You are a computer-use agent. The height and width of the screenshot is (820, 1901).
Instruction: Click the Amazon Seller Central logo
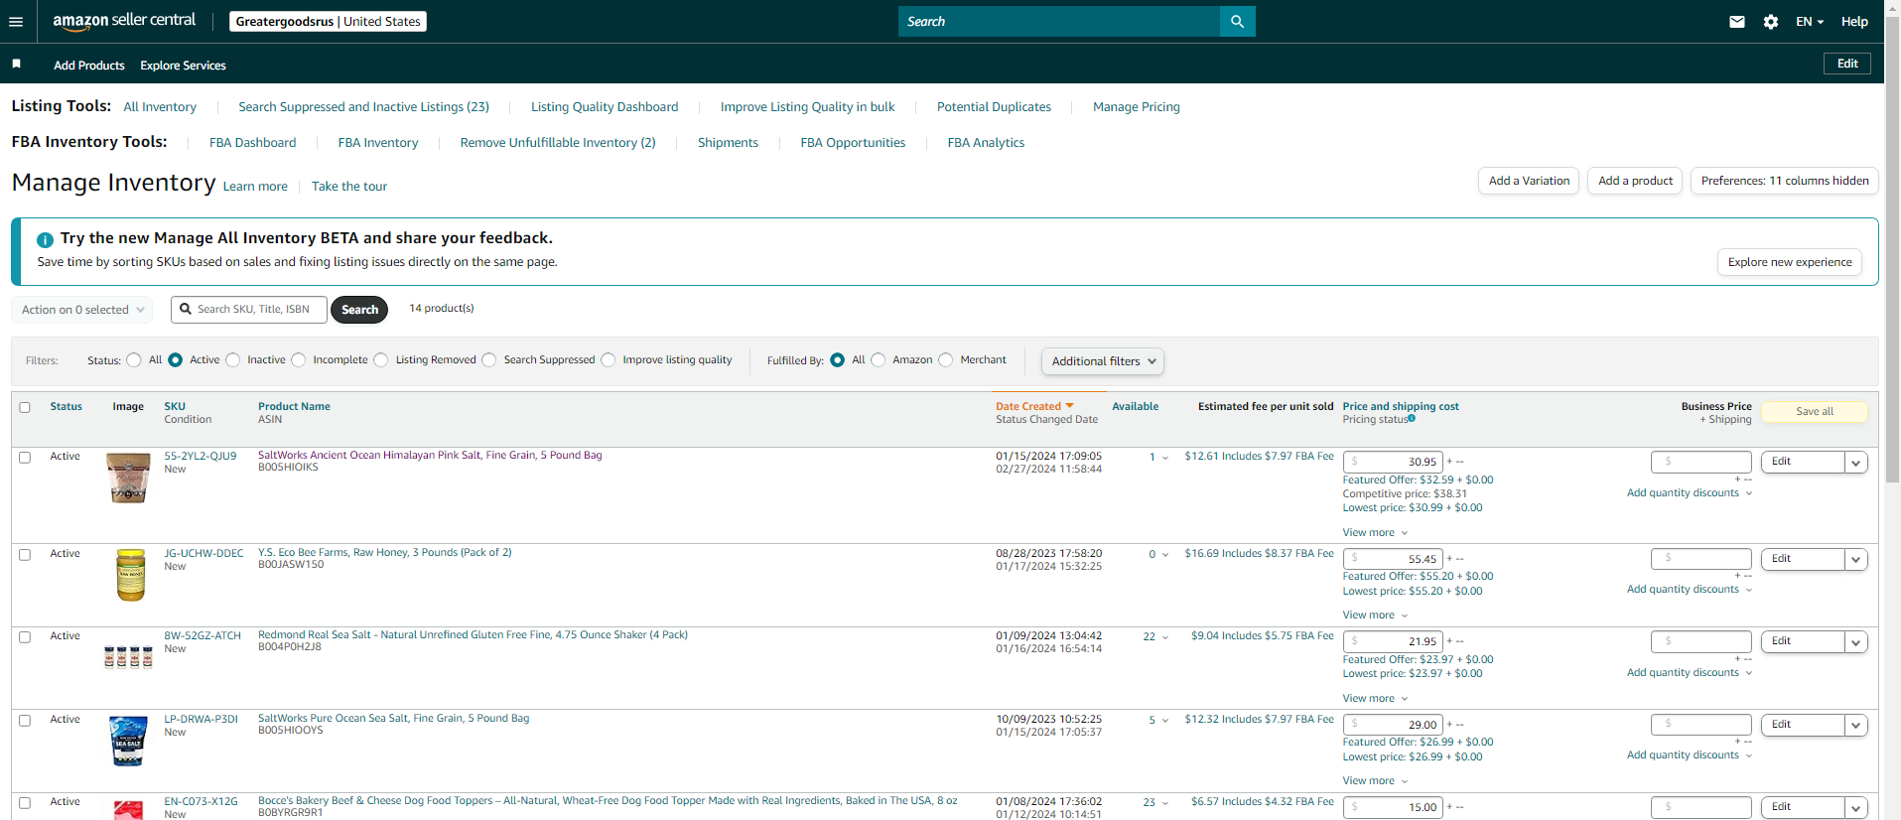[x=124, y=21]
